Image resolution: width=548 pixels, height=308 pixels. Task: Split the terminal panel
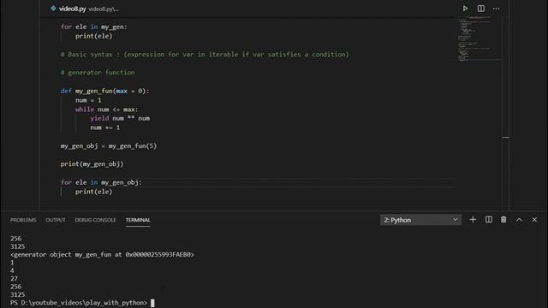pos(489,220)
